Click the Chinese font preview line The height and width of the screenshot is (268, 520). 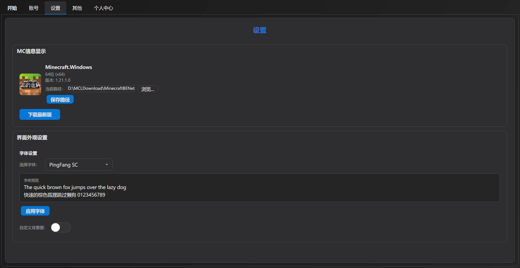(x=64, y=195)
